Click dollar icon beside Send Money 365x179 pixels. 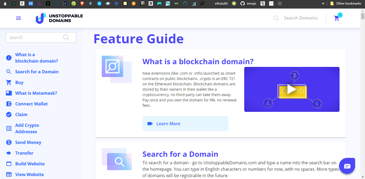[x=9, y=142]
